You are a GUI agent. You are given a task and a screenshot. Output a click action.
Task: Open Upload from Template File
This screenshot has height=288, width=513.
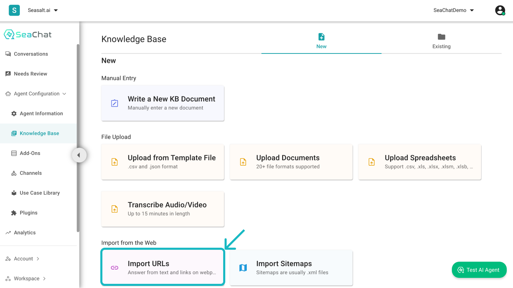pos(163,162)
